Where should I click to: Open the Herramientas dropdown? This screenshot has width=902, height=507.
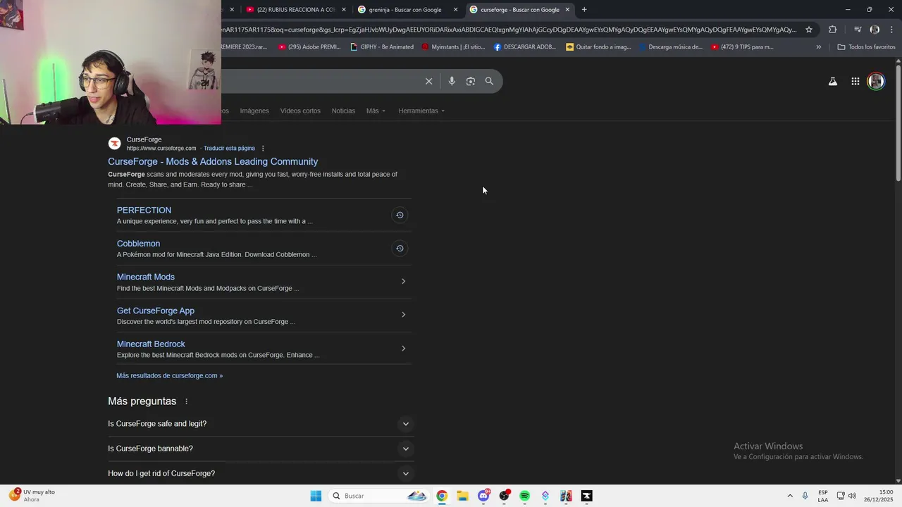(x=421, y=111)
